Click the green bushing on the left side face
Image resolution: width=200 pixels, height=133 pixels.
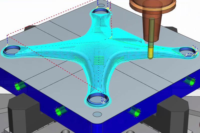coord(19,85)
